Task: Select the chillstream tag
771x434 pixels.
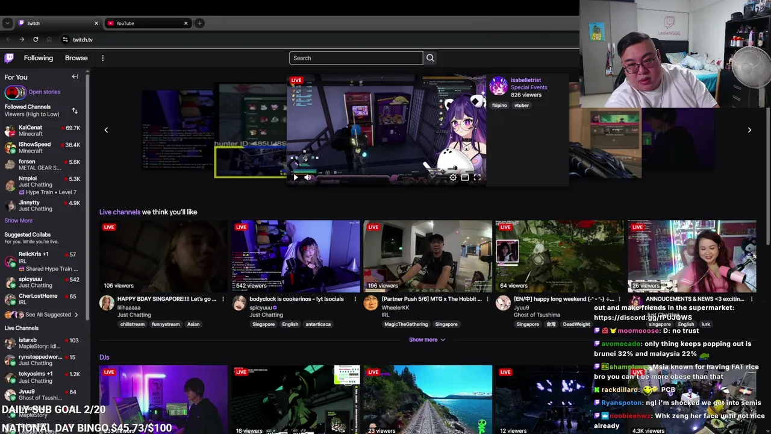Action: point(133,324)
